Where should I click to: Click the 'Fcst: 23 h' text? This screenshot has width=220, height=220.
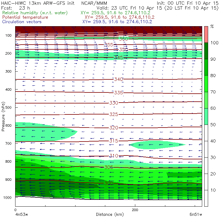[x=15, y=8]
